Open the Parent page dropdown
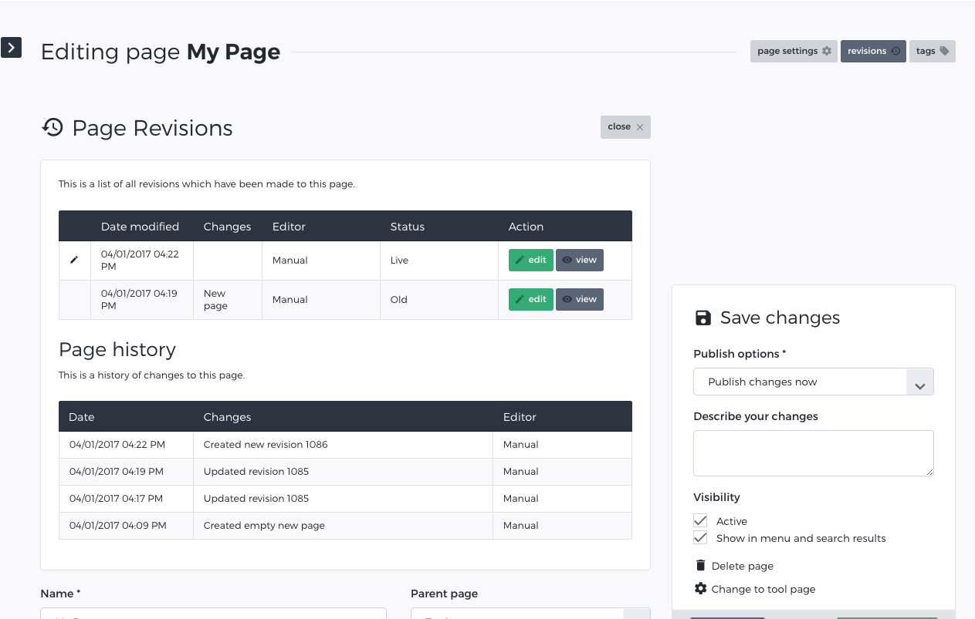The height and width of the screenshot is (619, 975). pyautogui.click(x=530, y=614)
